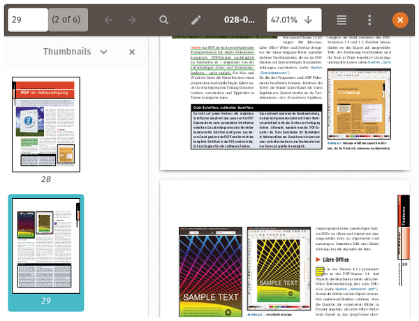Viewport: 419px width, 321px height.
Task: Open the zoom level 47.01% dropdown
Action: pyautogui.click(x=294, y=20)
